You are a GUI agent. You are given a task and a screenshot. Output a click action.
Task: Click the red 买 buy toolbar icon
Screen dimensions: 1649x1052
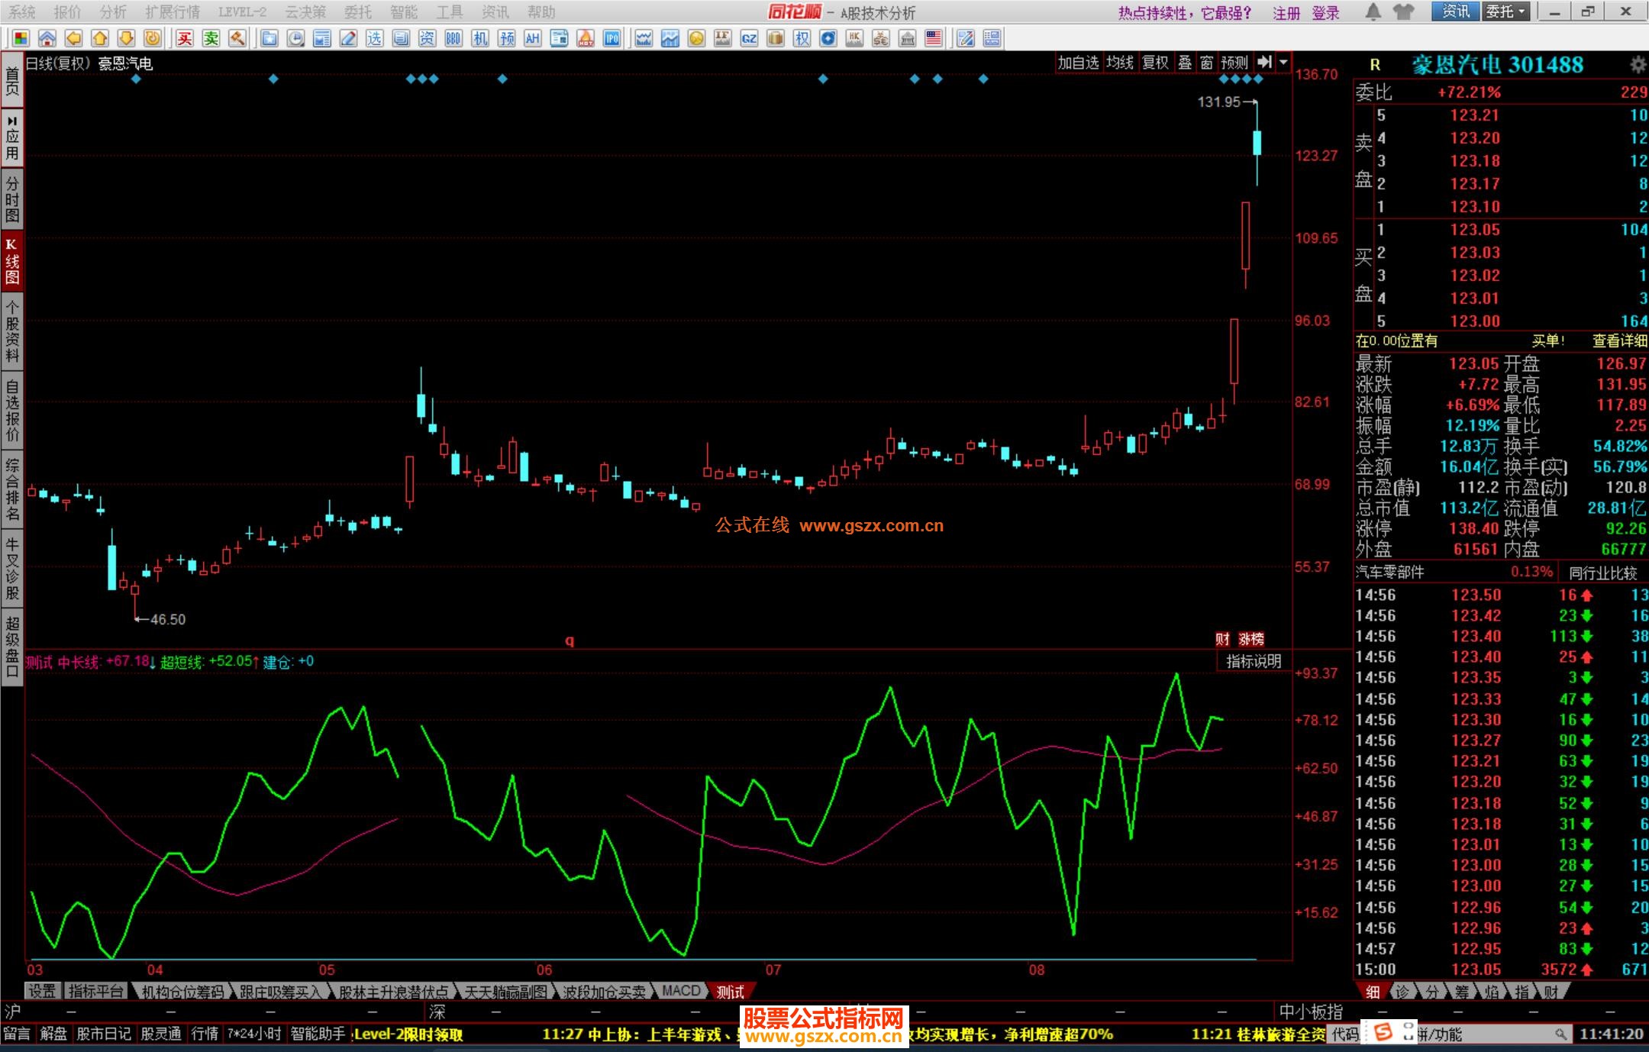(185, 38)
